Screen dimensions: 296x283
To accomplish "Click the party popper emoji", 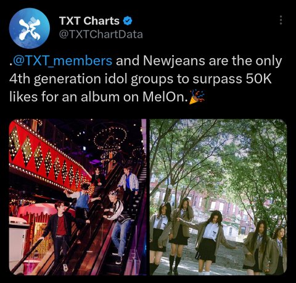I will pyautogui.click(x=197, y=97).
